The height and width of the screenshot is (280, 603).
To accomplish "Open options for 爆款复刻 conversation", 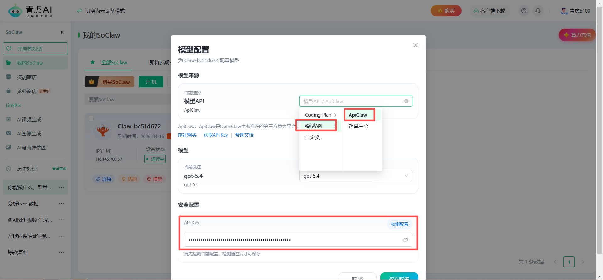I will 62,252.
